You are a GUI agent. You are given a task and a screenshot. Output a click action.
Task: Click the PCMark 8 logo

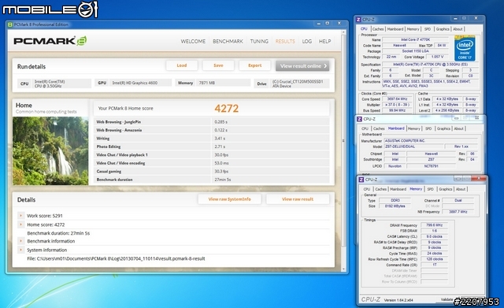(x=50, y=41)
